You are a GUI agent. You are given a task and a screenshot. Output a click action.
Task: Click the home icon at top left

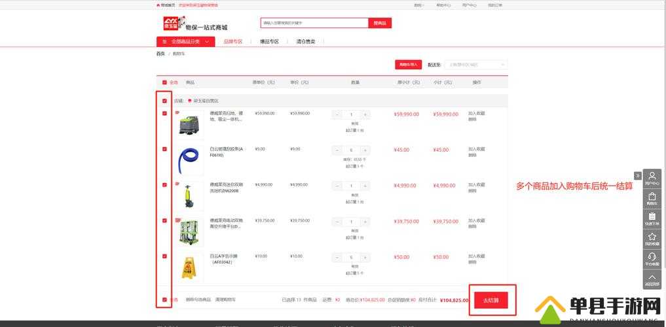pyautogui.click(x=158, y=5)
